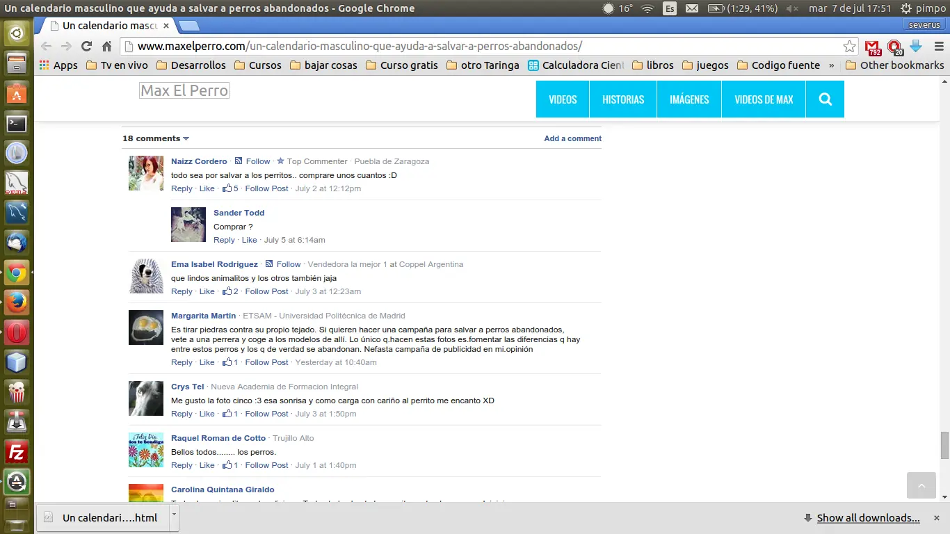Open Terminal from the launcher
Screen dimensions: 950x534
[x=17, y=123]
